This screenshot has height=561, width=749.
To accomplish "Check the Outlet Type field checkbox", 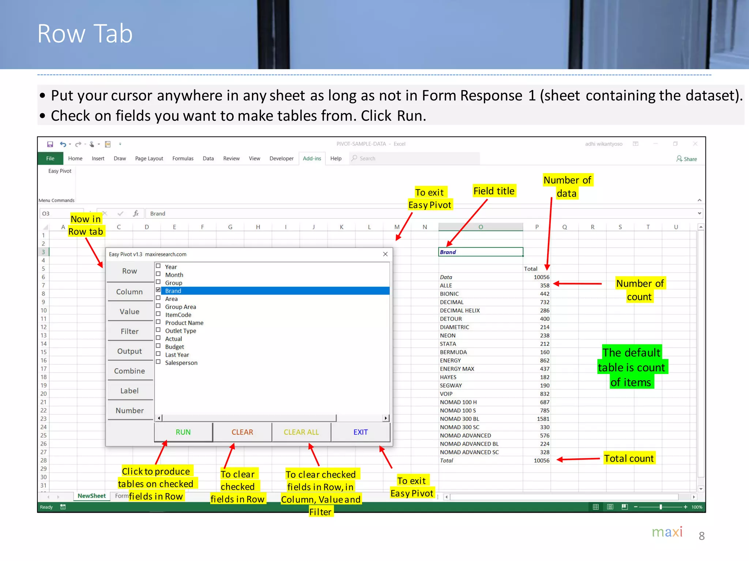I will coord(158,331).
